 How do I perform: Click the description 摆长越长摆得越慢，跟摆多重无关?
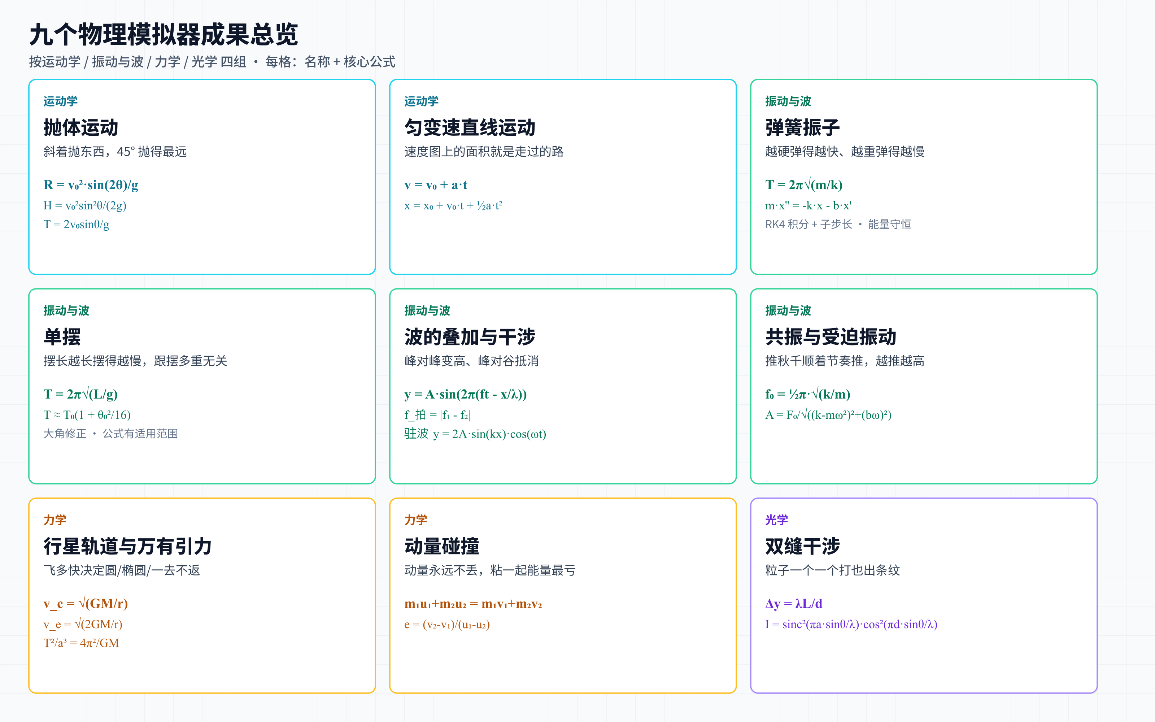[x=135, y=361]
